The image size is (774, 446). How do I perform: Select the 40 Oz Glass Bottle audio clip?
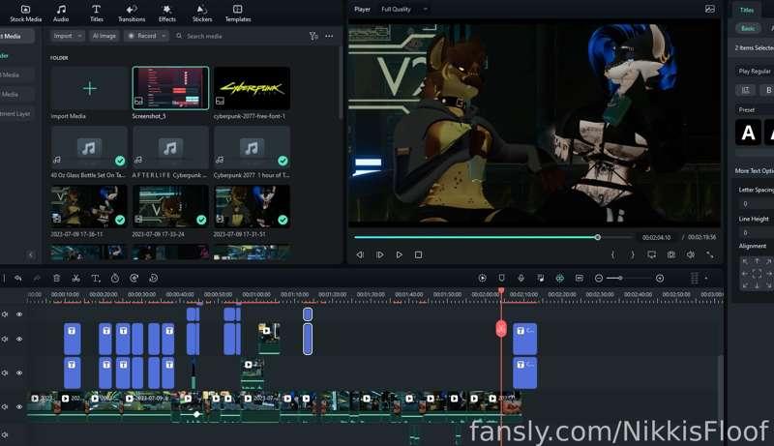point(89,147)
